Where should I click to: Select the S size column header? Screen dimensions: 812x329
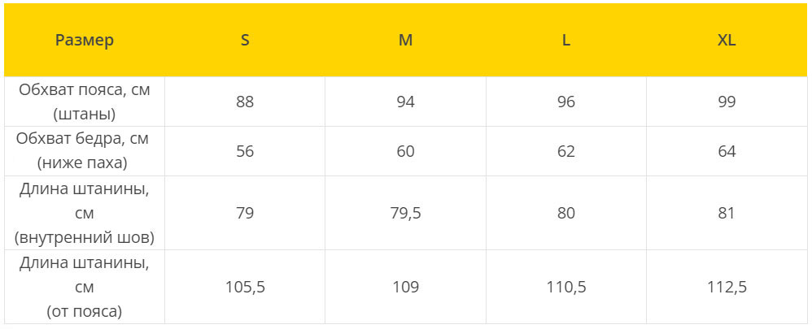coord(245,41)
